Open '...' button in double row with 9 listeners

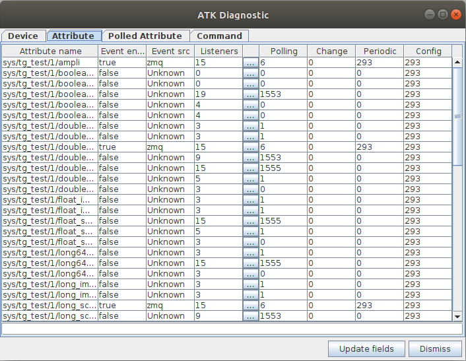pyautogui.click(x=251, y=158)
